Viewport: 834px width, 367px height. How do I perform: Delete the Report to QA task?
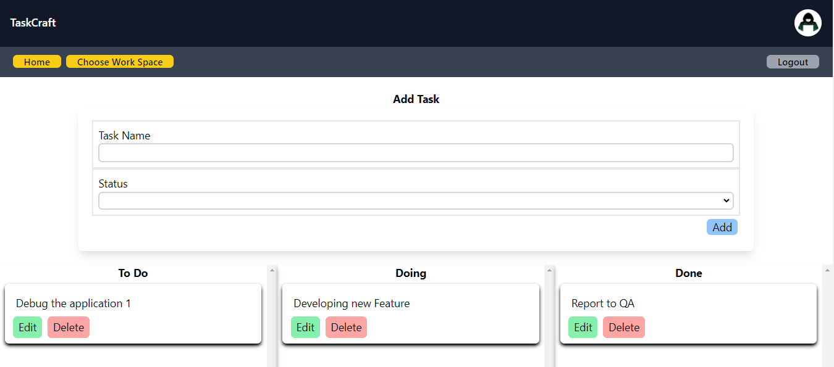[x=624, y=328]
